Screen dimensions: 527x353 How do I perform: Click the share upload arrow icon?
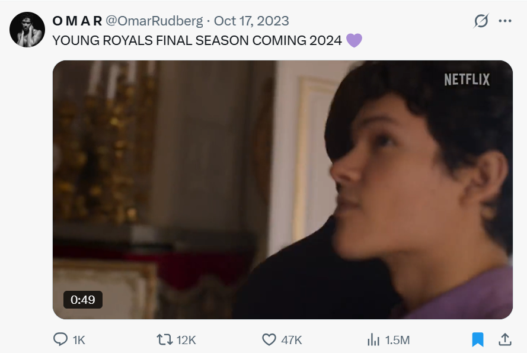(505, 339)
